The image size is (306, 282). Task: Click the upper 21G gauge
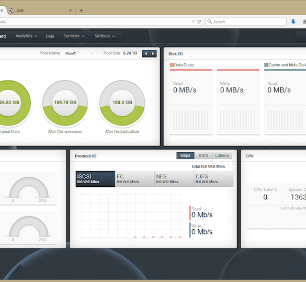[x=29, y=188]
